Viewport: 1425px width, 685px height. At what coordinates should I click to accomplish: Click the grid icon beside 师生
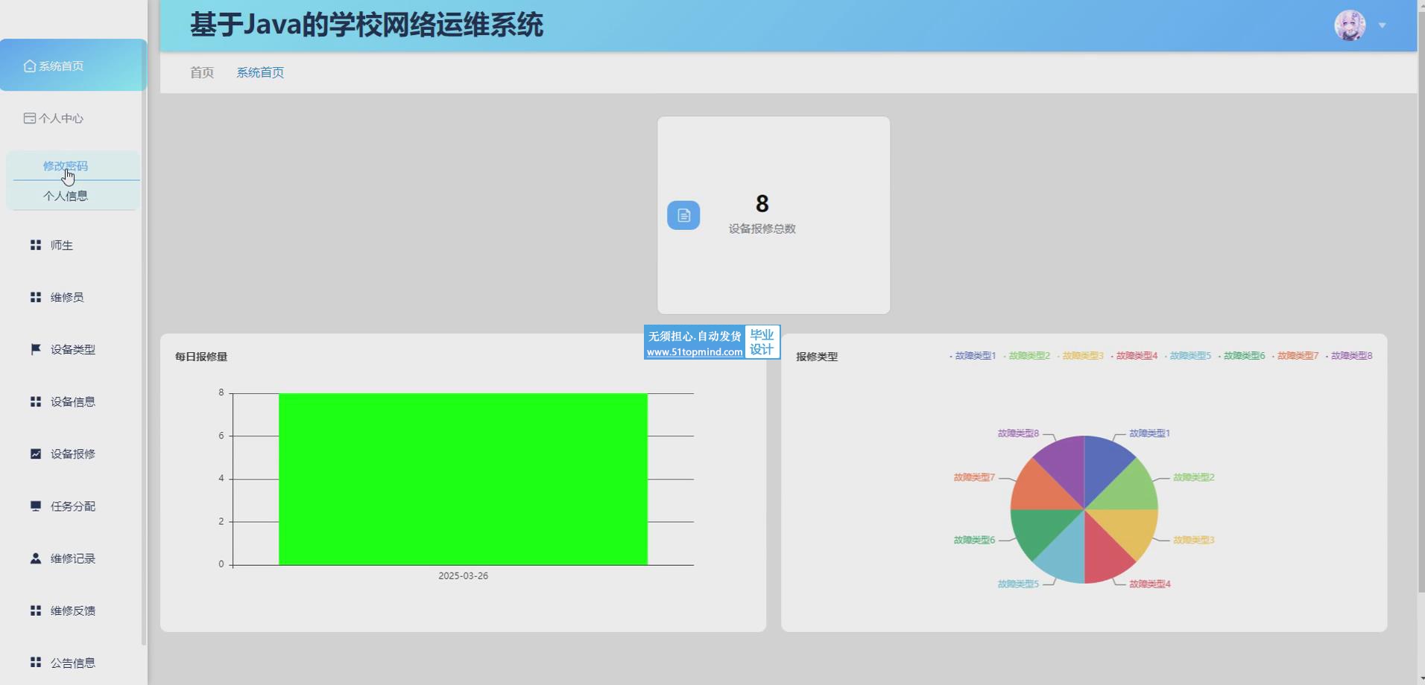click(x=35, y=245)
